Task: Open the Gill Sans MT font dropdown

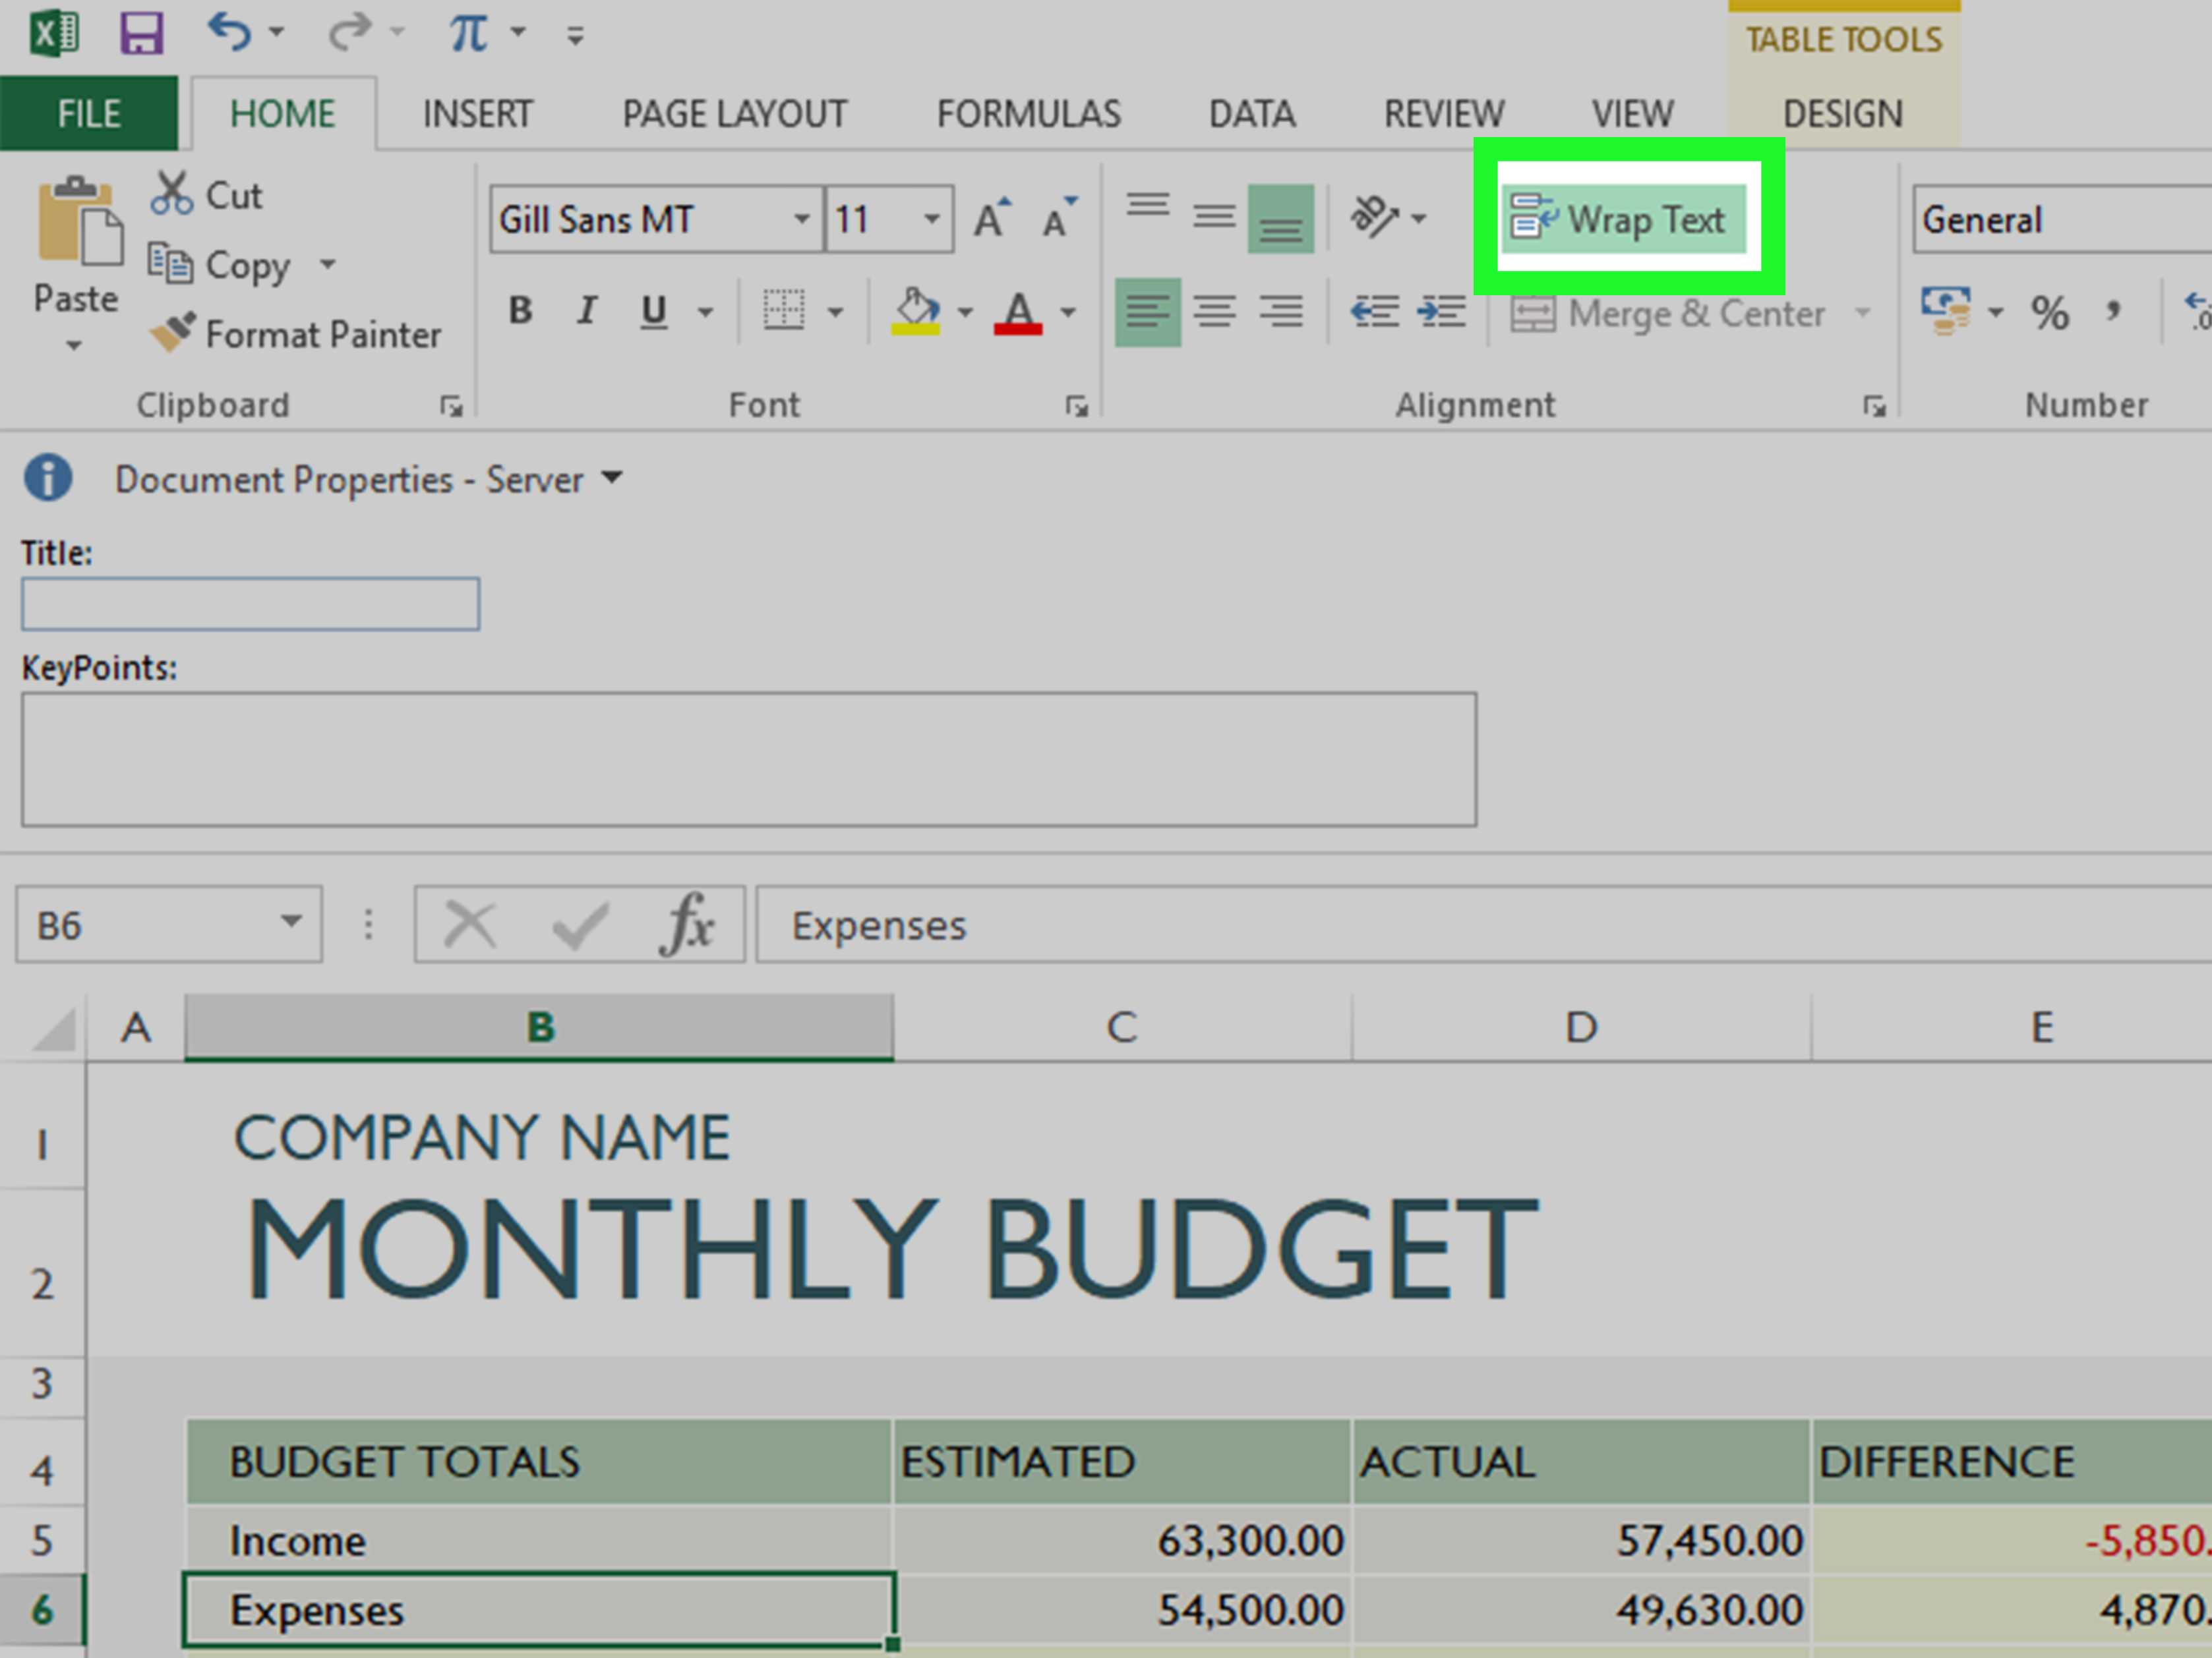Action: point(801,219)
